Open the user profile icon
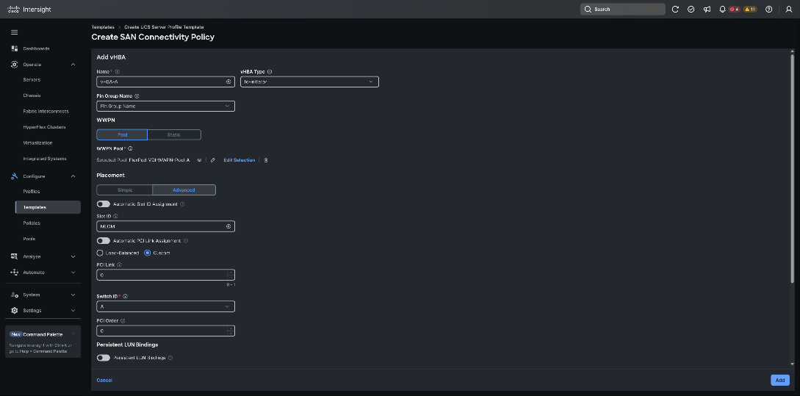The image size is (800, 396). point(788,10)
